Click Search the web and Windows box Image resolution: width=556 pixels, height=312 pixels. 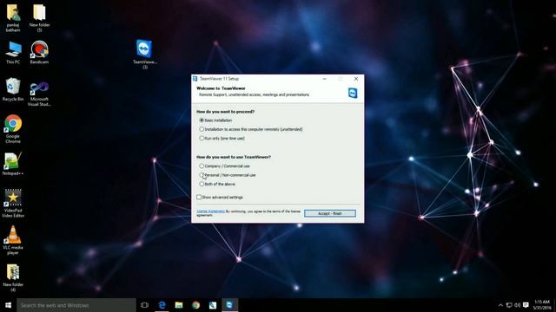coord(76,305)
